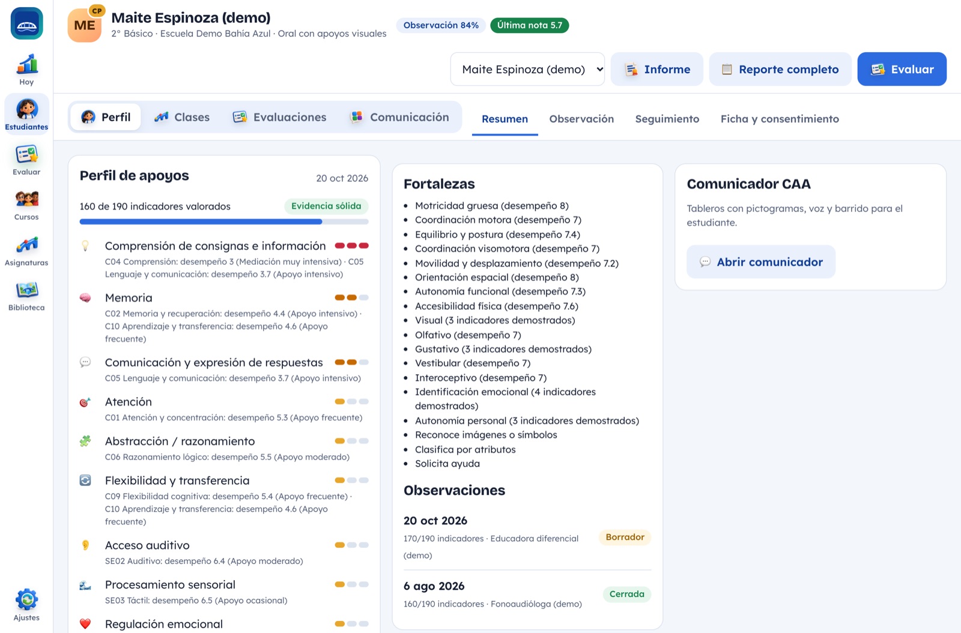961x633 pixels.
Task: Switch to the Clases tab
Action: (x=182, y=117)
